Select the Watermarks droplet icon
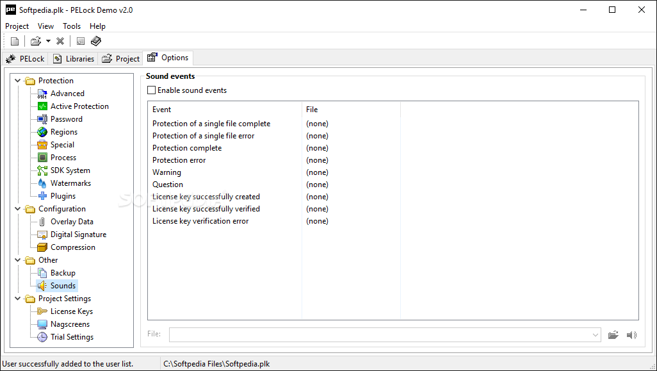Viewport: 657px width, 371px height. pos(42,183)
